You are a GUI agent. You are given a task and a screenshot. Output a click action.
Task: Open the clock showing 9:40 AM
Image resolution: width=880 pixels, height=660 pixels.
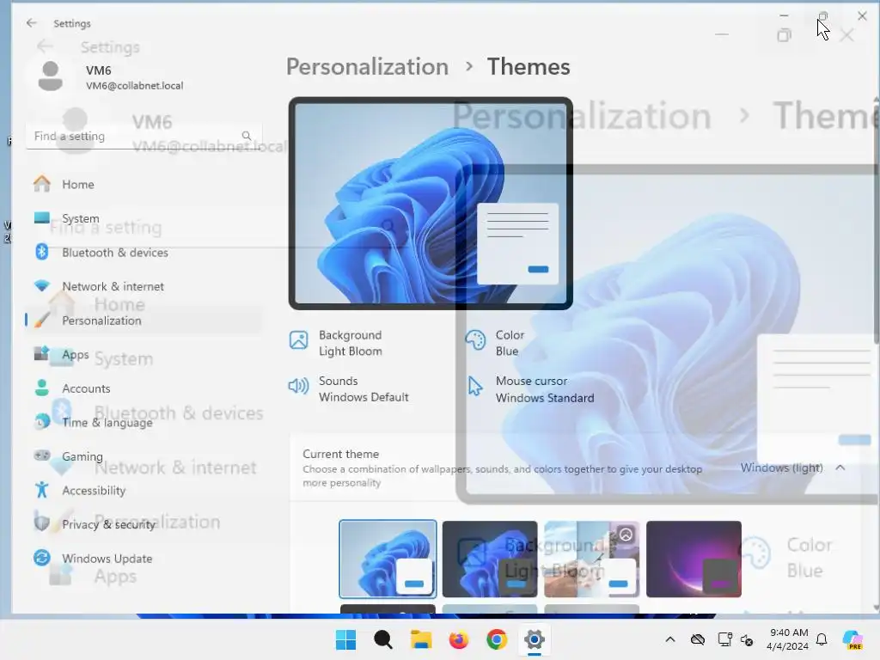pyautogui.click(x=787, y=639)
